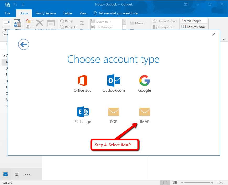Click the Meeting reply icon

click(82, 23)
